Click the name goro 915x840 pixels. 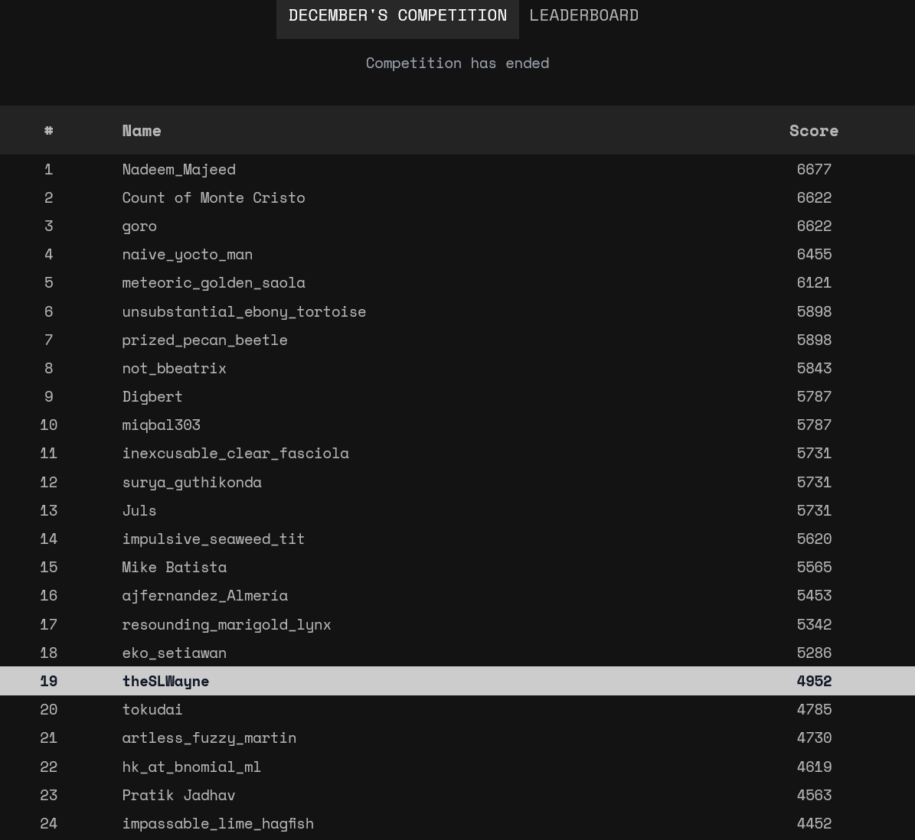coord(139,226)
